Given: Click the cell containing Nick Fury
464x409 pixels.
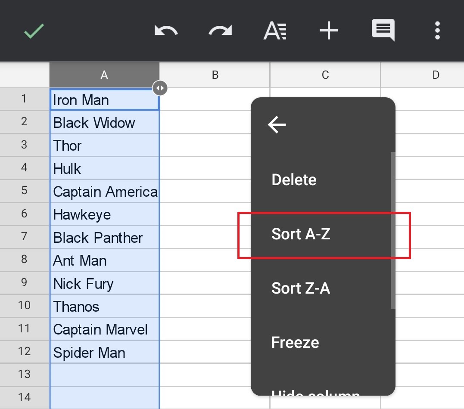Looking at the screenshot, I should point(105,283).
